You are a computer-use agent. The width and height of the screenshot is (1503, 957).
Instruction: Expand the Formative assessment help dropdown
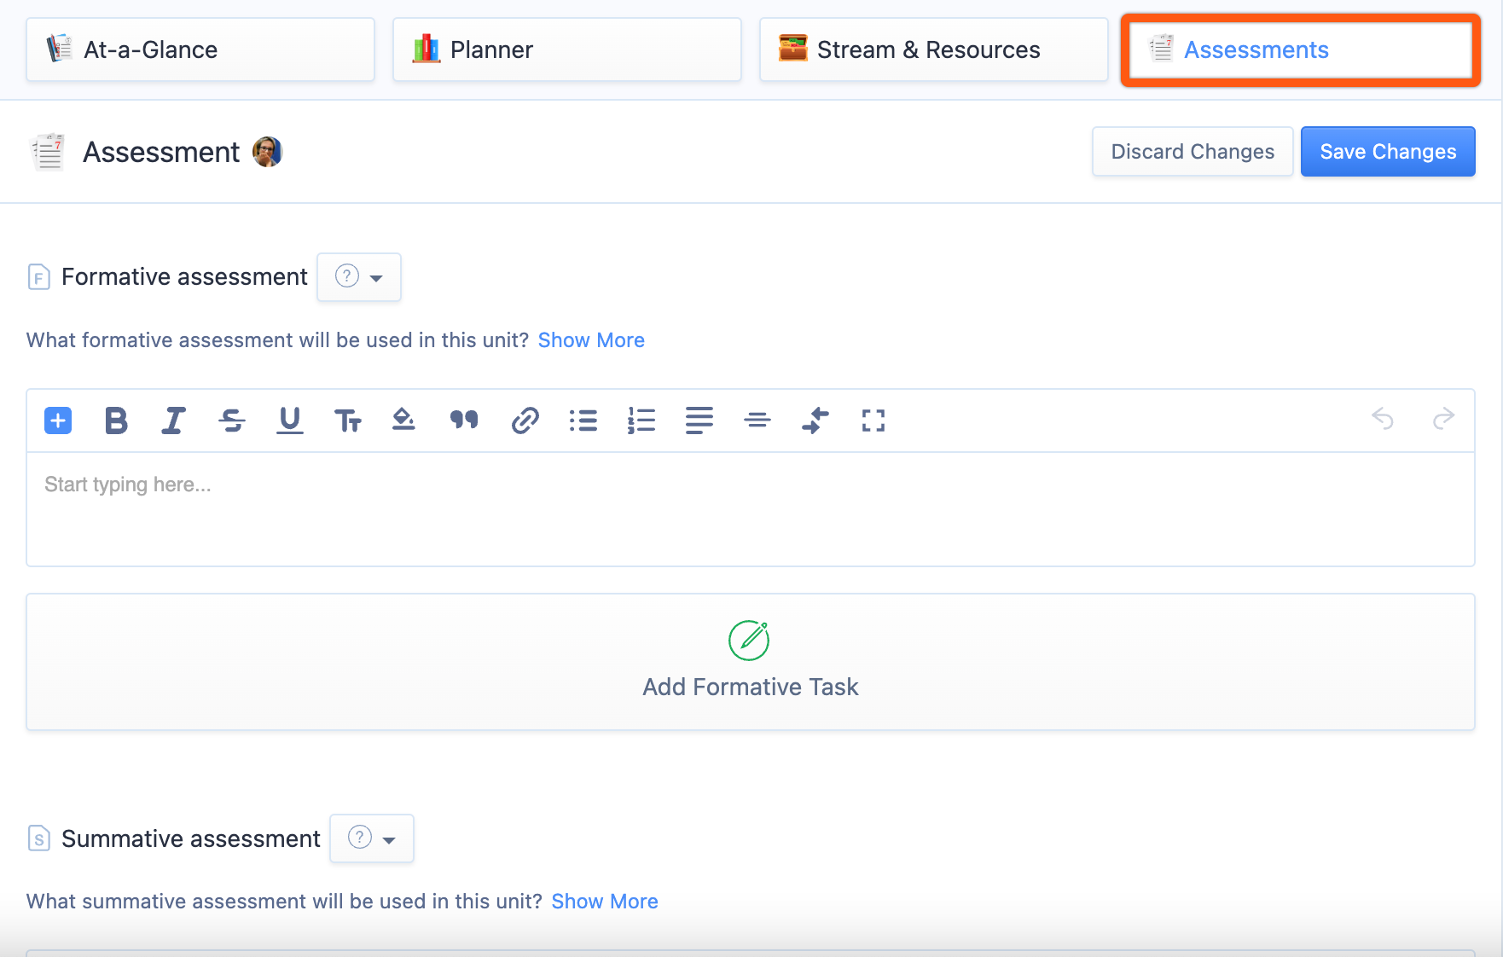click(x=359, y=277)
